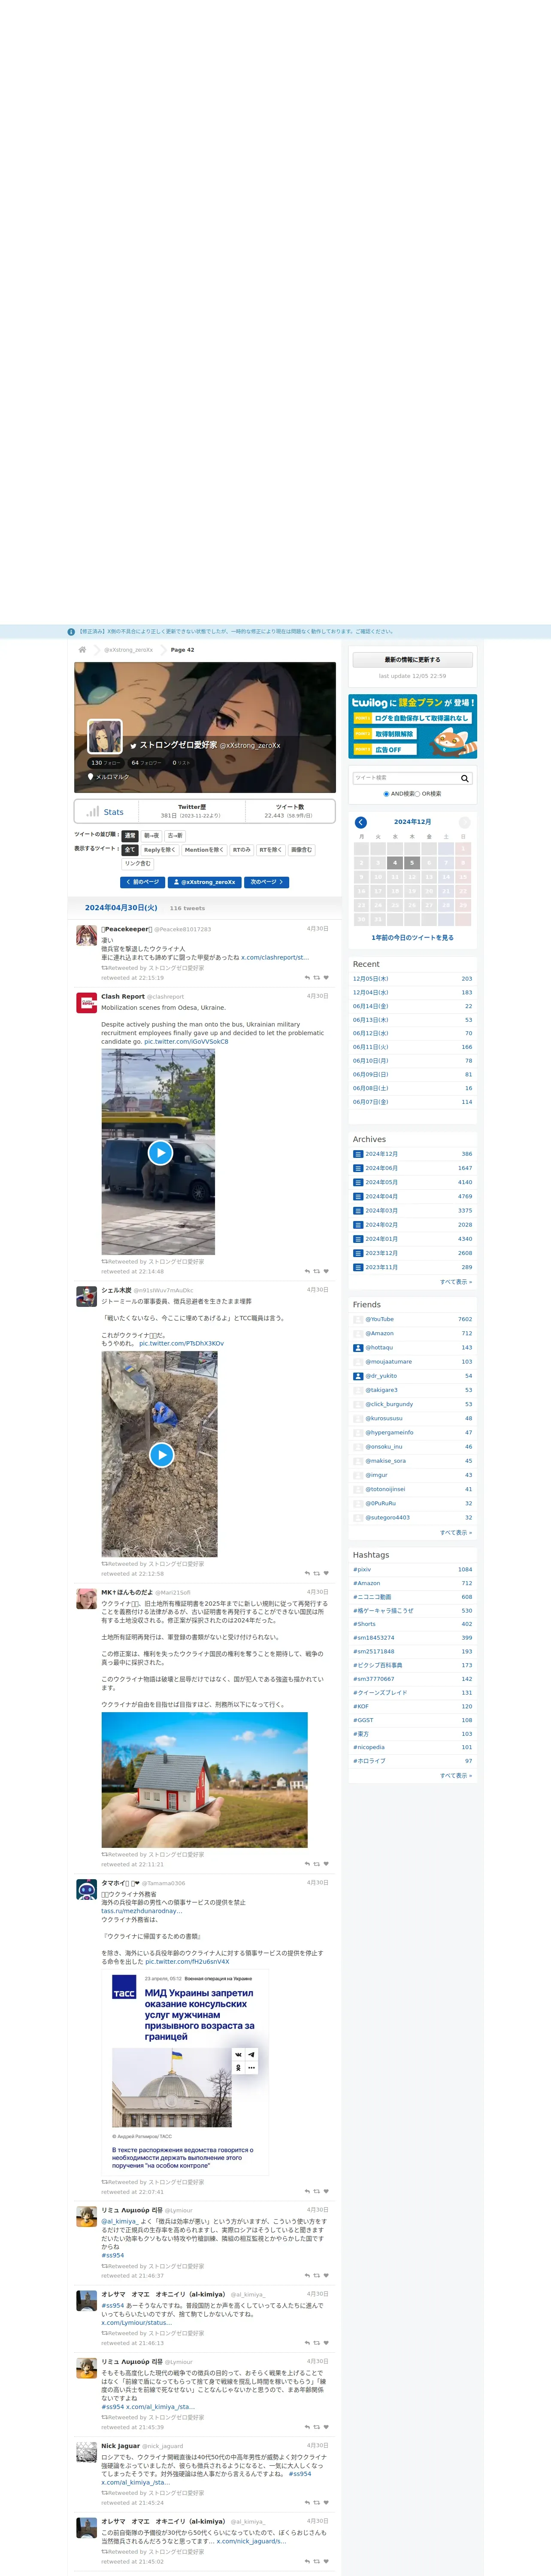The width and height of the screenshot is (551, 2576).
Task: Expand Hashtags list with すべて表示
Action: [x=456, y=1776]
